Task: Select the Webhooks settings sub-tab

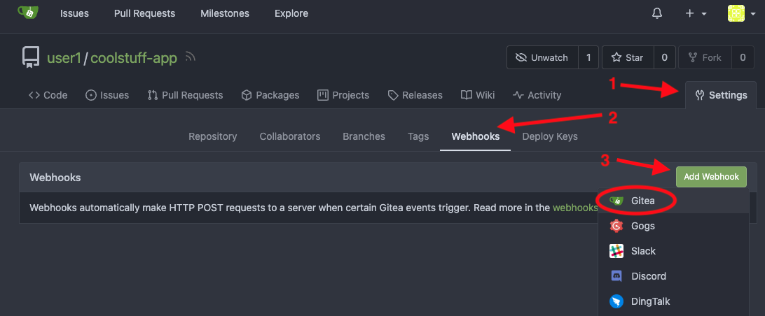Action: 475,136
